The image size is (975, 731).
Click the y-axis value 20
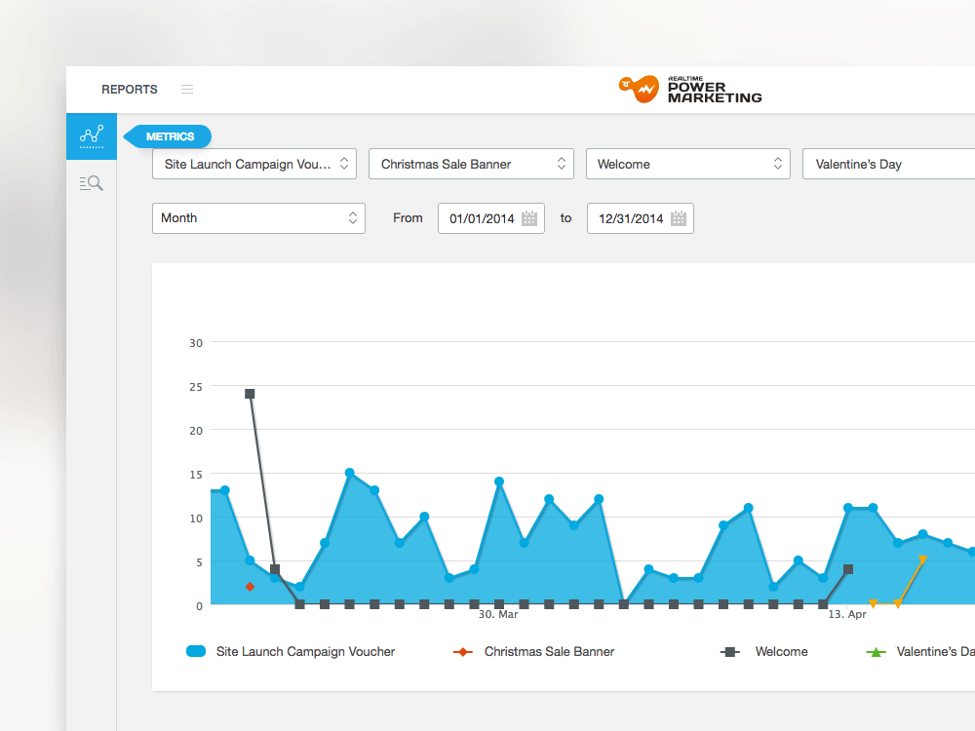pos(196,431)
